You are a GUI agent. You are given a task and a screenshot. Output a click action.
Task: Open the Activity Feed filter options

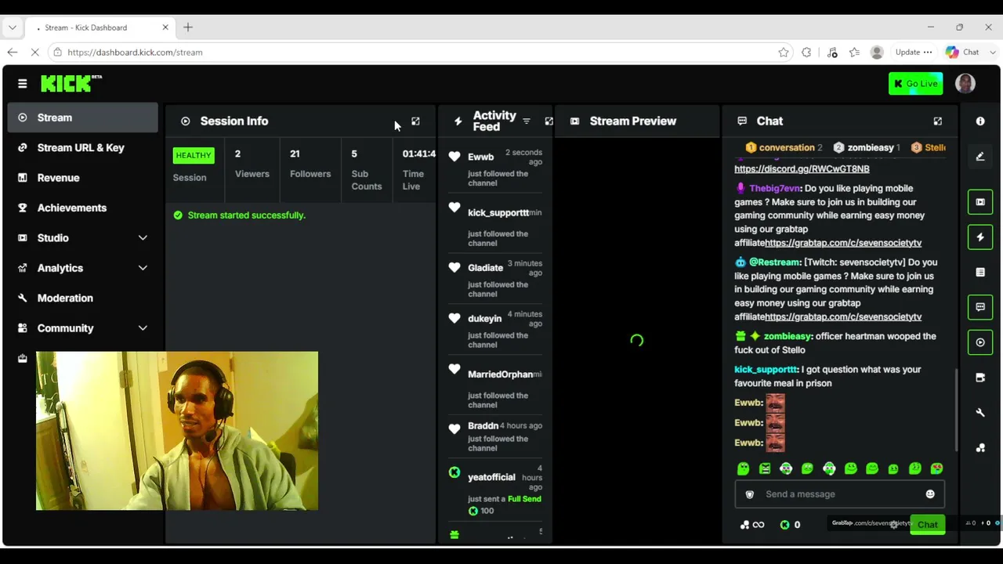[x=527, y=121]
